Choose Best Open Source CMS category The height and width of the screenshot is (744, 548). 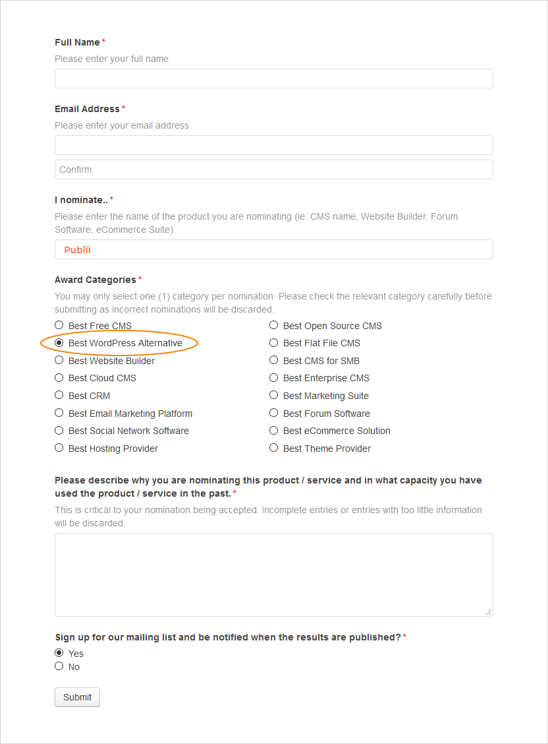273,325
